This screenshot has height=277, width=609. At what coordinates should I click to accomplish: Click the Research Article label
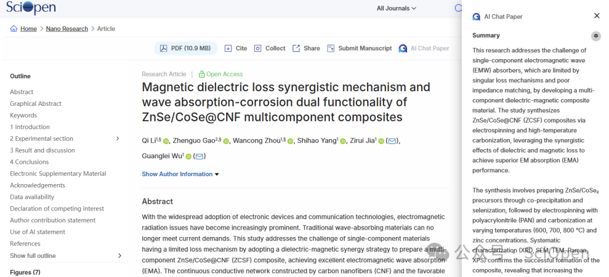tap(164, 74)
